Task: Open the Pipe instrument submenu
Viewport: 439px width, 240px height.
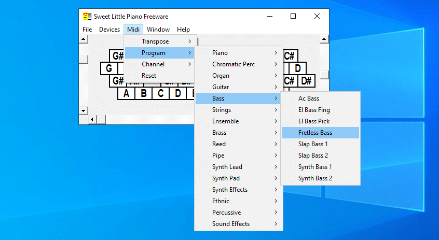Action: coord(239,156)
